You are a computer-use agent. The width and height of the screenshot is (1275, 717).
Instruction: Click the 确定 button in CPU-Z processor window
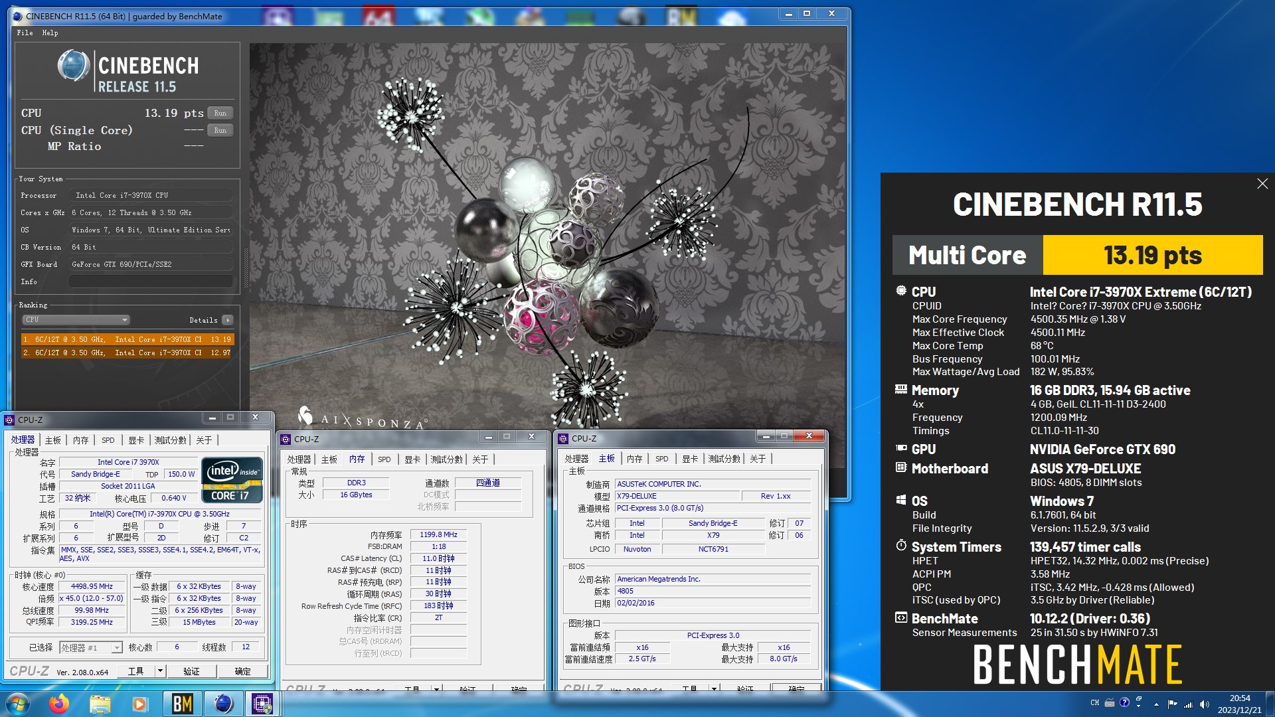(x=242, y=671)
